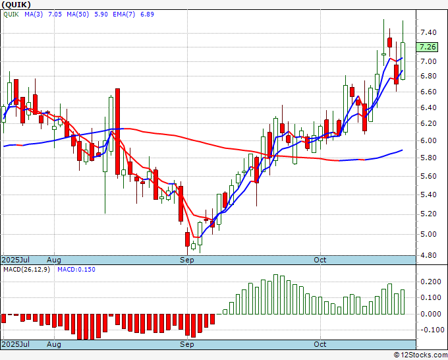This screenshot has width=448, height=360.
Task: Select the MA(3) legend label
Action: [34, 15]
